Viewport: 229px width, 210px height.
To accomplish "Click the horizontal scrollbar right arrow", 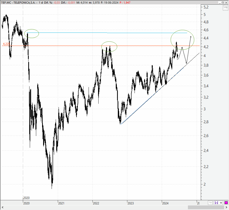I will pos(226,207).
